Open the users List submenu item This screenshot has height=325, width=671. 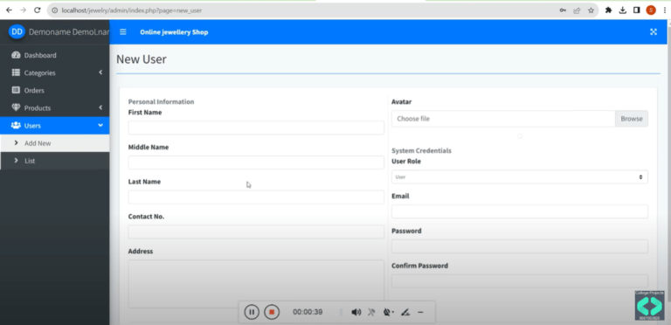(x=55, y=161)
